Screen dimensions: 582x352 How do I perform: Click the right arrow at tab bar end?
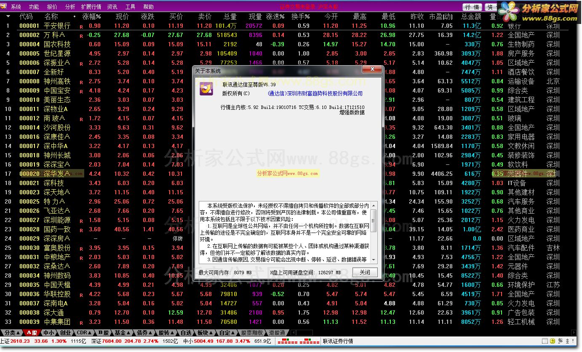574,332
